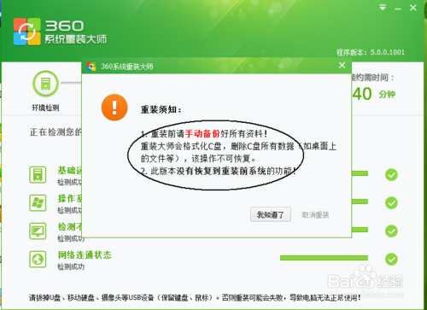The image size is (427, 310).
Task: Click the orange exclamation warning icon
Action: point(114,108)
